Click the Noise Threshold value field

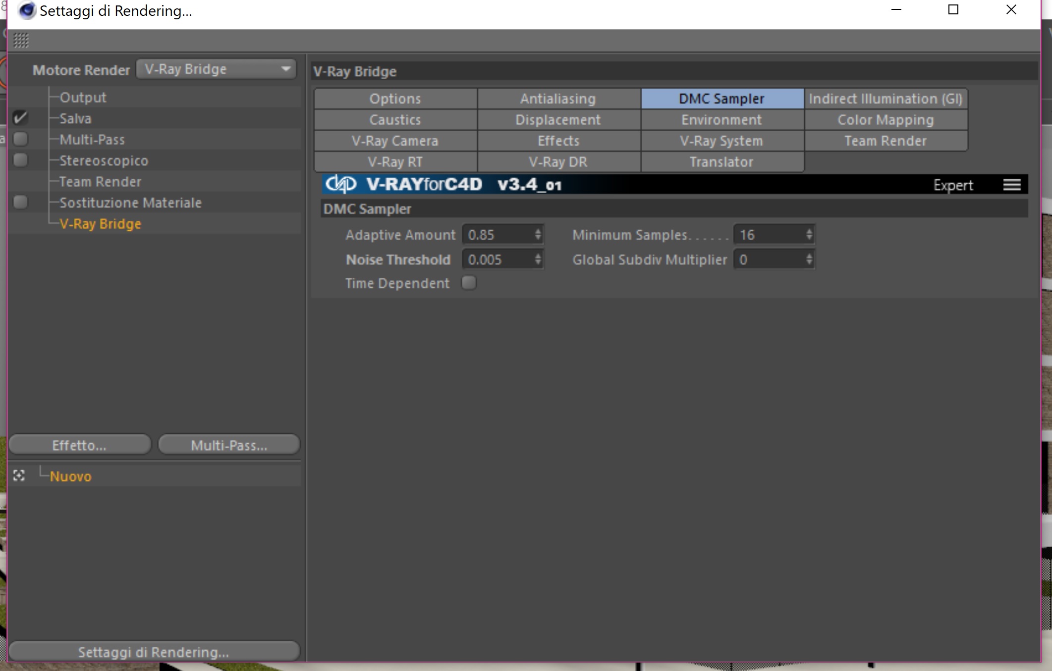point(499,259)
